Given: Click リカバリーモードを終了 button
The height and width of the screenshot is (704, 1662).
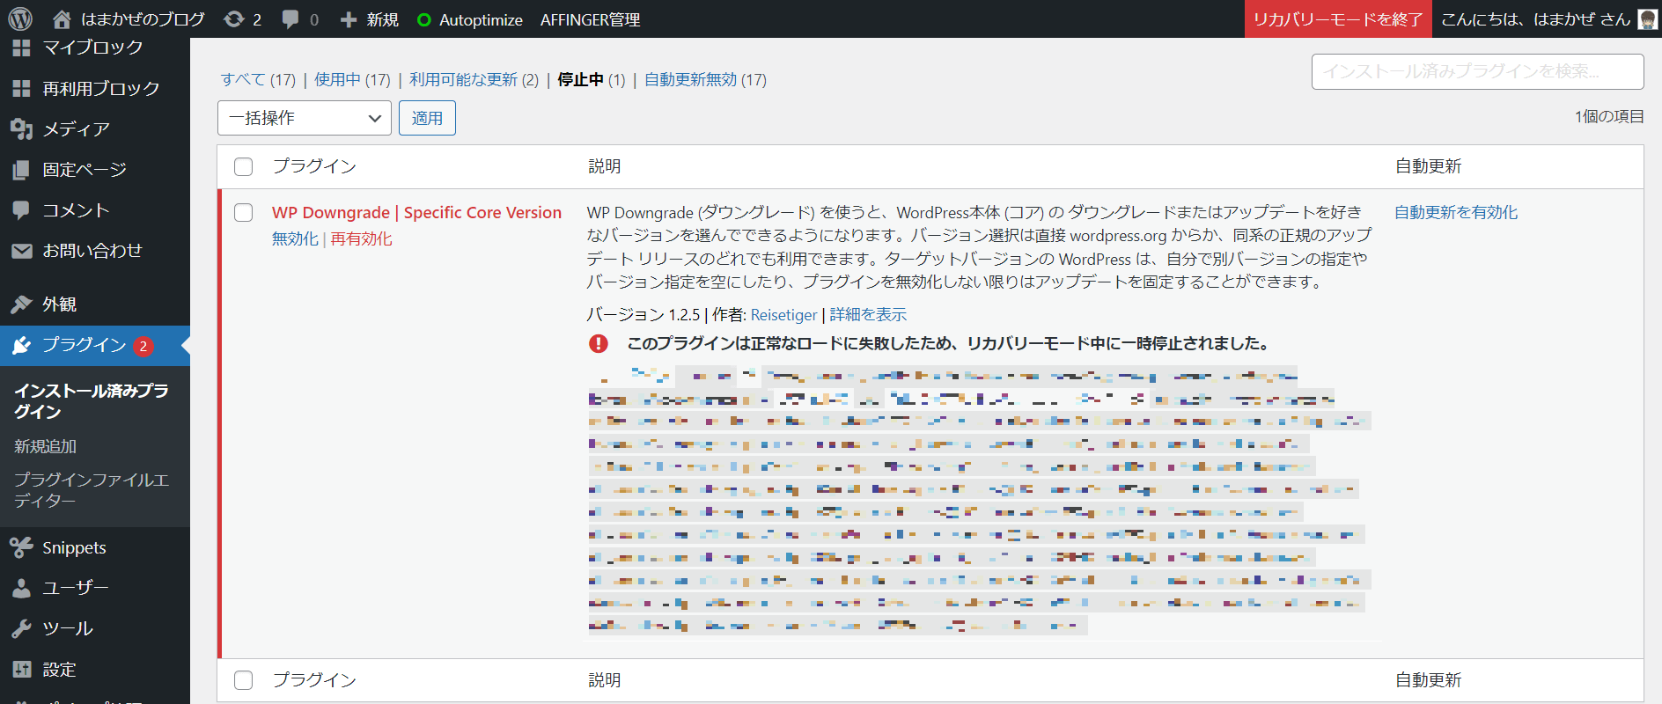Looking at the screenshot, I should click(x=1338, y=19).
